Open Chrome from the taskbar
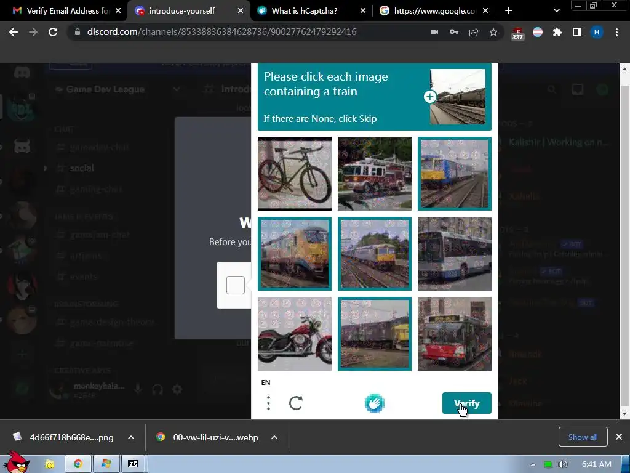This screenshot has width=630, height=473. click(x=78, y=464)
